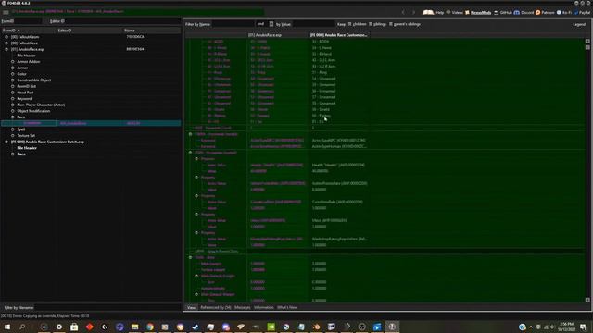Click the record view scroll-up button
Image resolution: width=593 pixels, height=333 pixels.
587,41
